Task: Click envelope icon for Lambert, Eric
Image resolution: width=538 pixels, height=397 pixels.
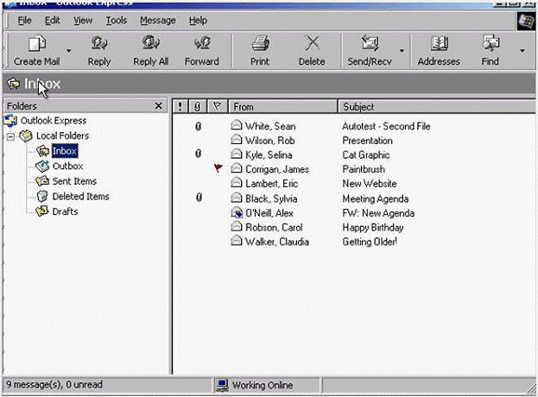Action: pyautogui.click(x=237, y=183)
